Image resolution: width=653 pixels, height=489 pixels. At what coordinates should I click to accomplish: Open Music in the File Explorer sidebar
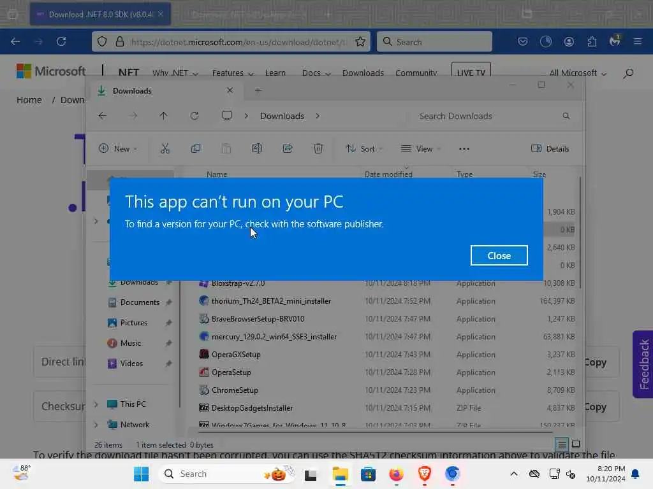(x=130, y=343)
